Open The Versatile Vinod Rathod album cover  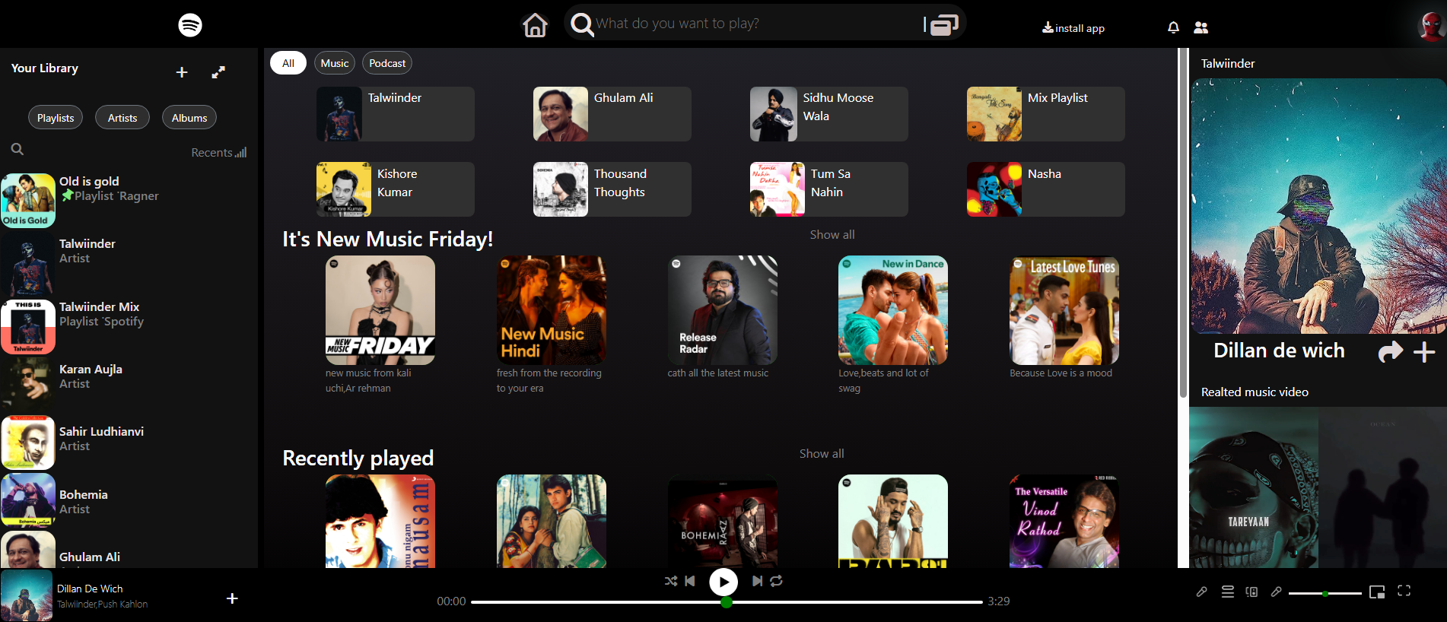pyautogui.click(x=1064, y=522)
